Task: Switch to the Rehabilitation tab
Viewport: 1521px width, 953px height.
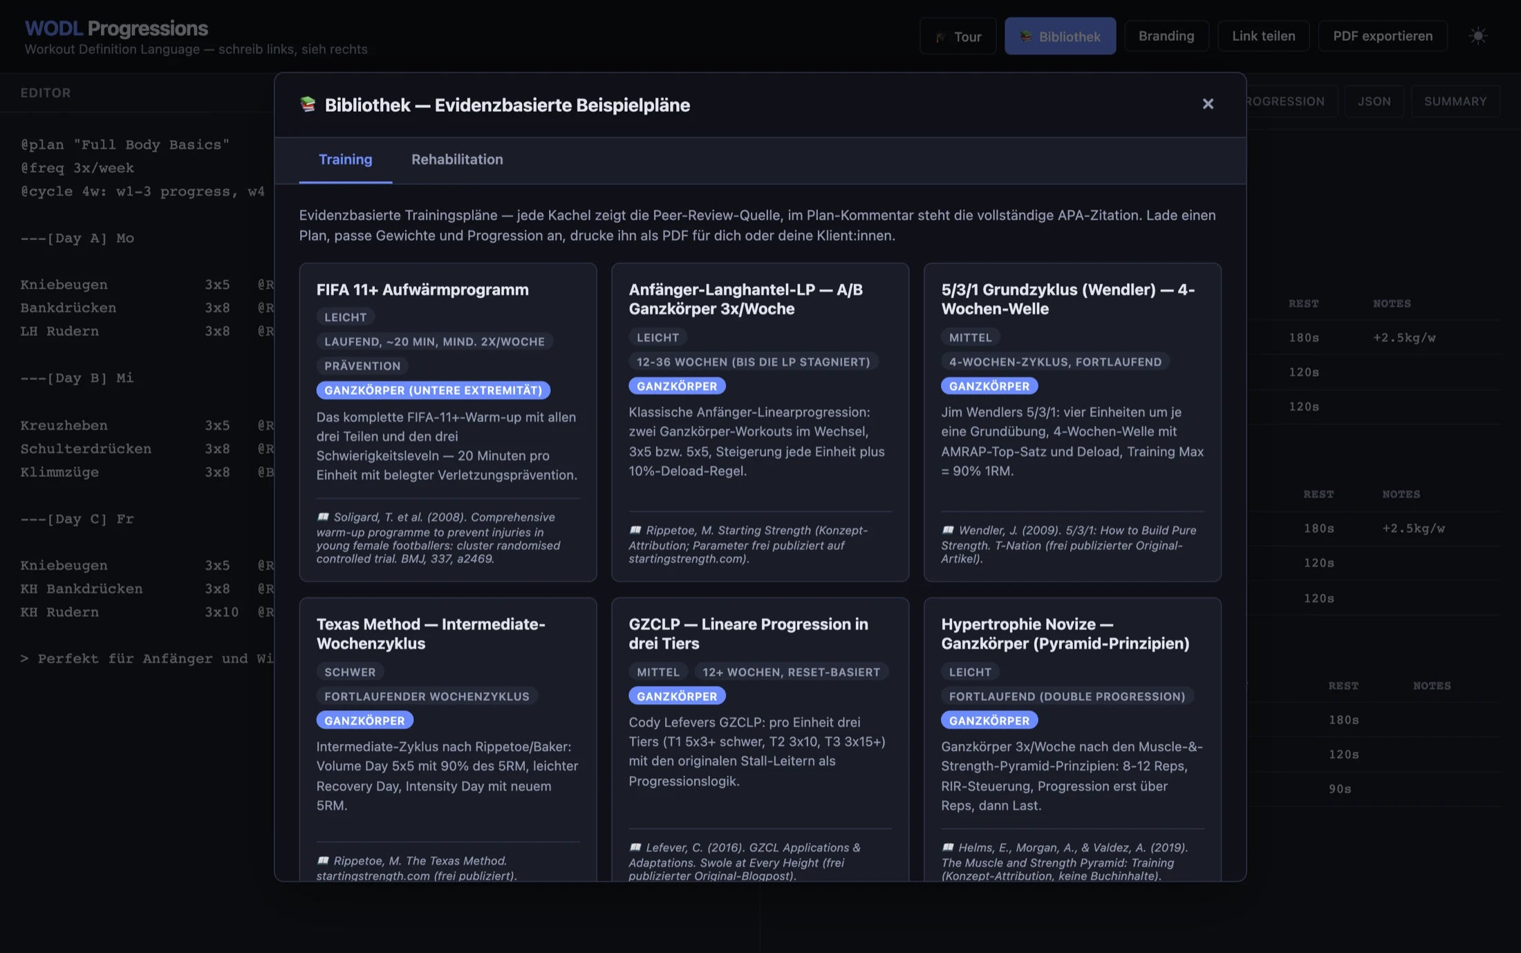Action: tap(457, 160)
